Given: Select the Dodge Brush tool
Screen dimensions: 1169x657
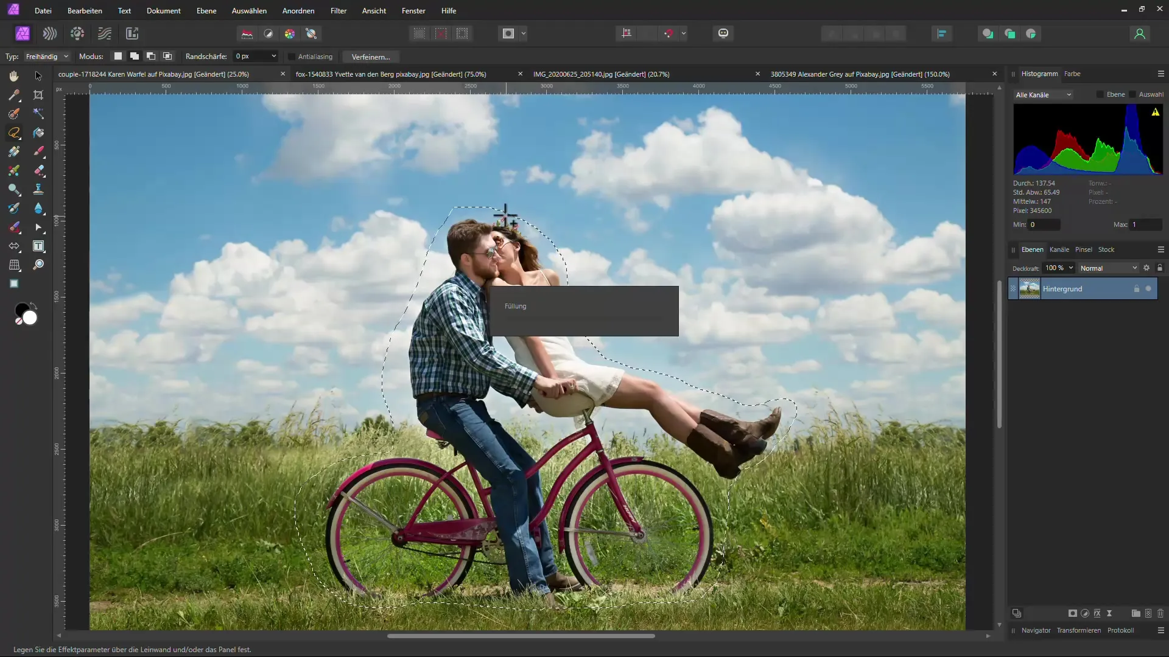Looking at the screenshot, I should click(14, 189).
